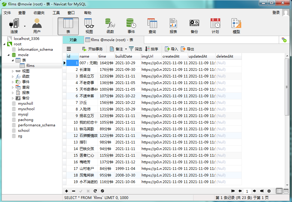
Task: Click the stop icon at bottom
Action: [102, 191]
